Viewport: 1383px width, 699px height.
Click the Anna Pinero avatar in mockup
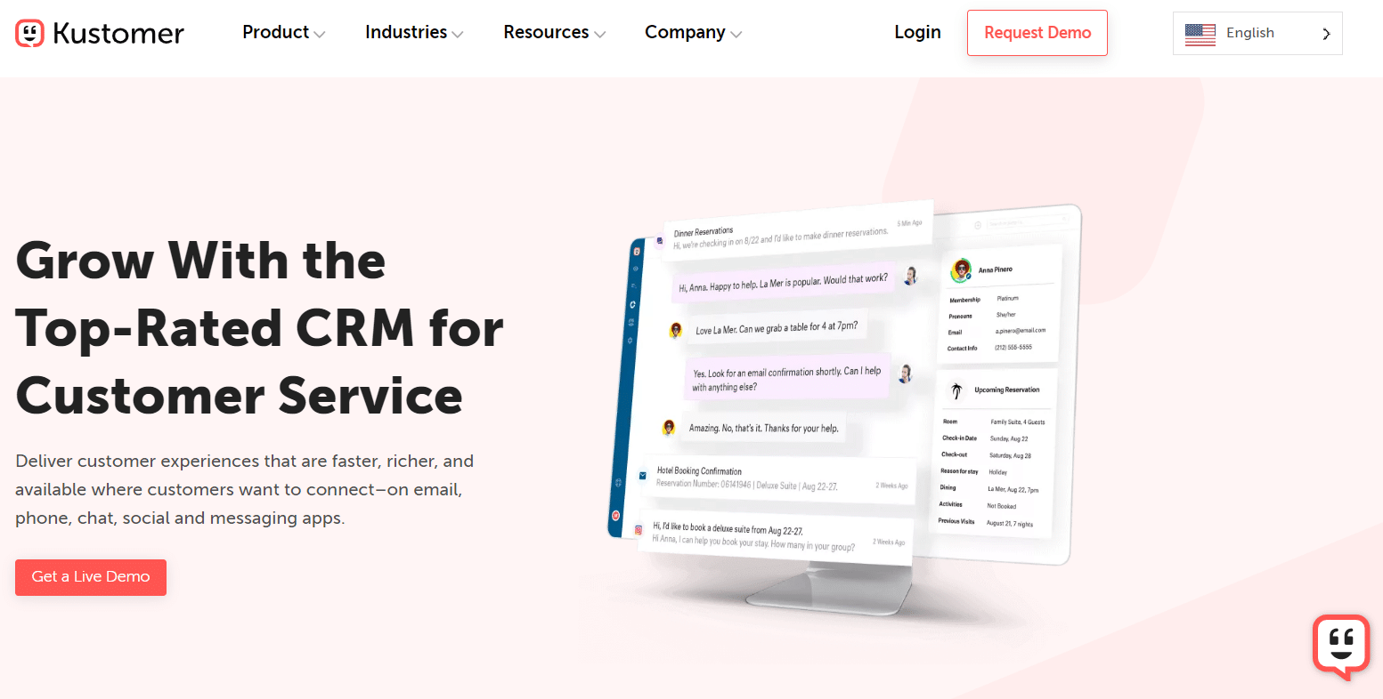click(961, 270)
